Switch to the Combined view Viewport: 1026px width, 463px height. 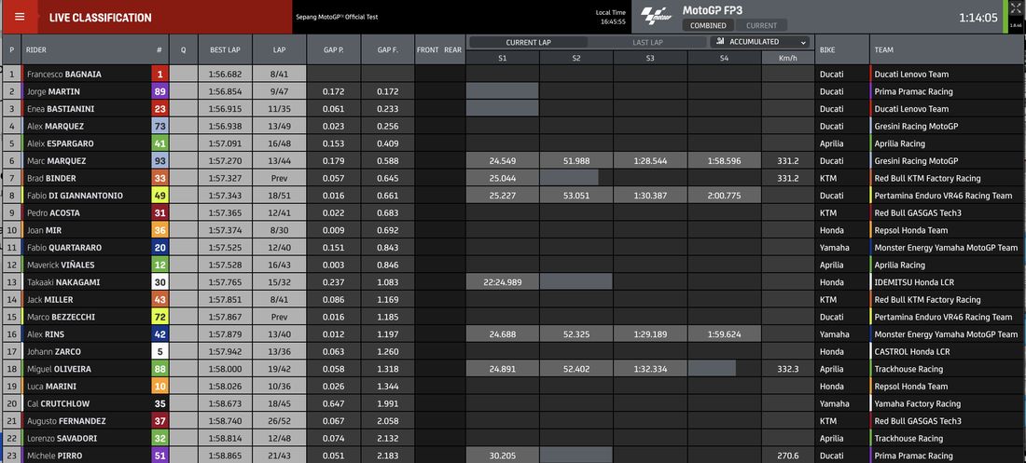[x=708, y=25]
